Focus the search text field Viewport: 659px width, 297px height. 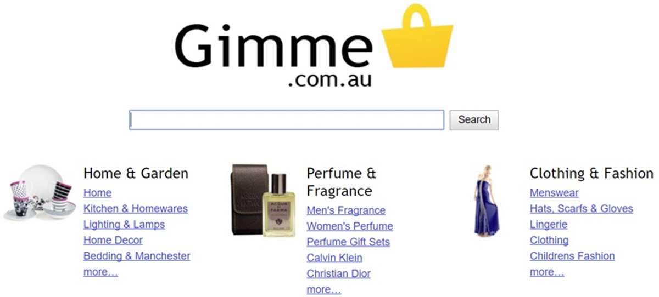(x=287, y=120)
